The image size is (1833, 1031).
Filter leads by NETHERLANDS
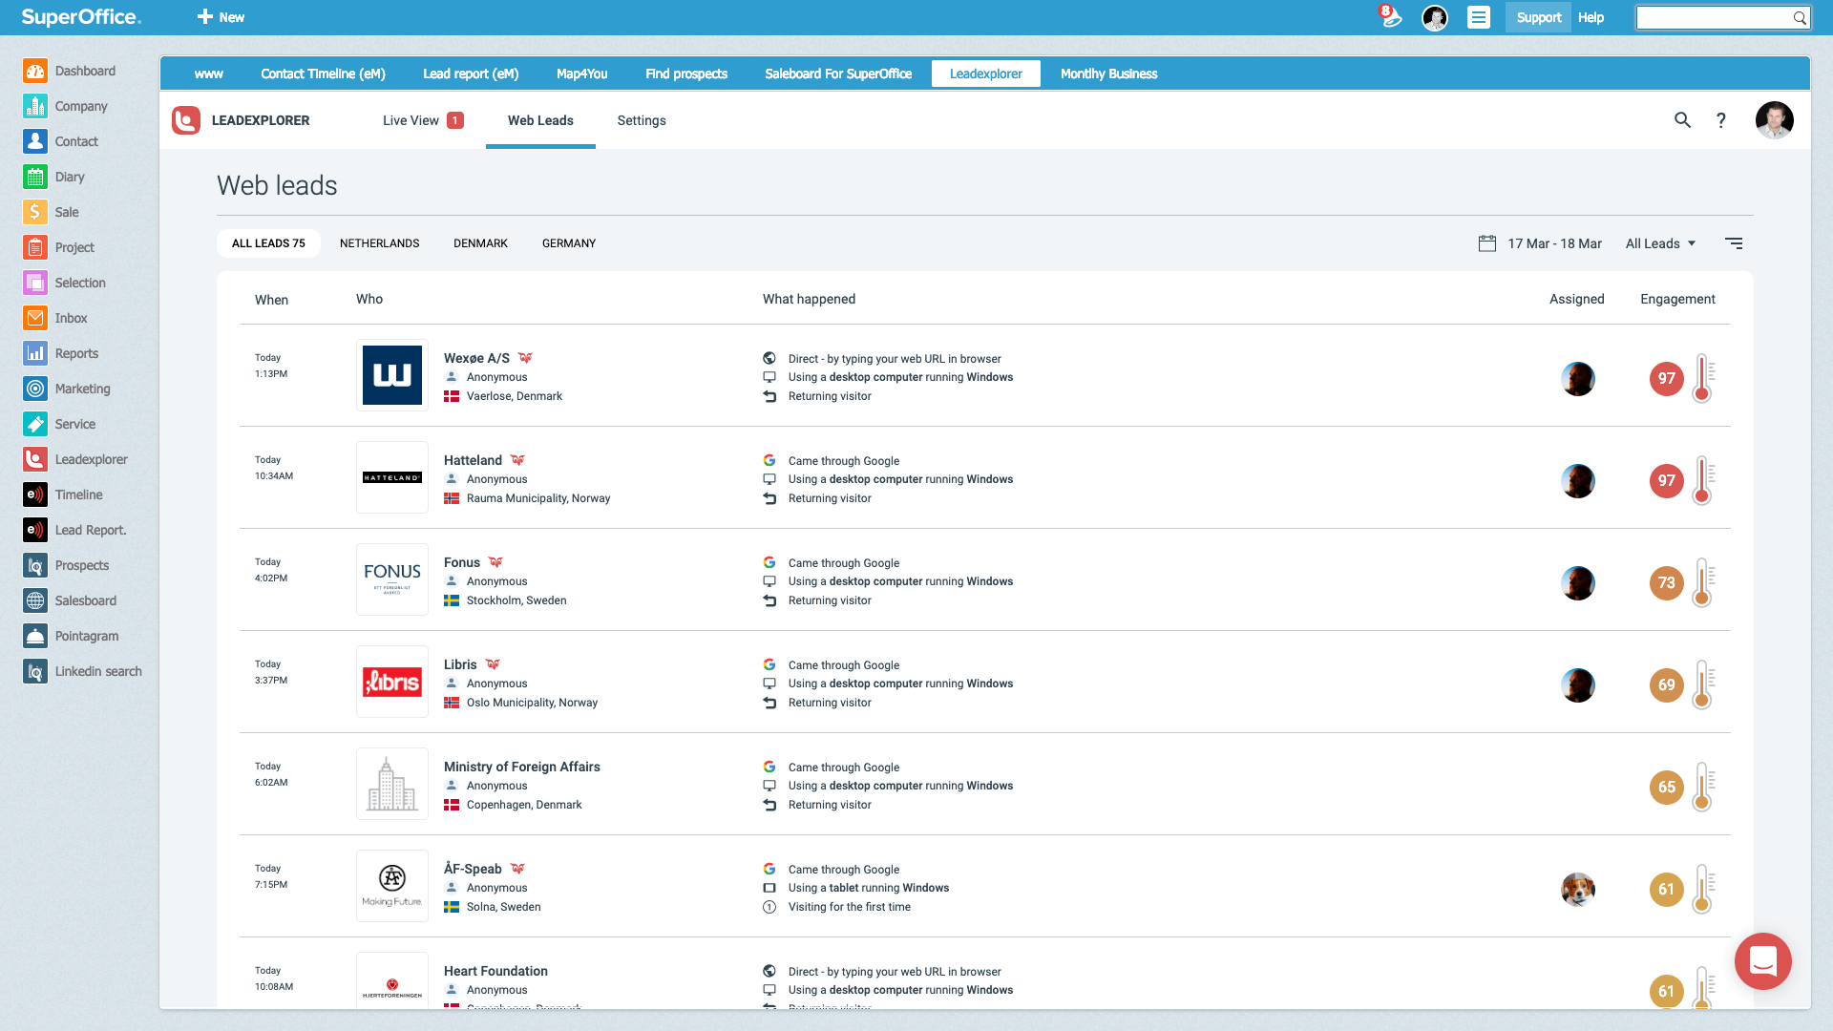[x=379, y=243]
